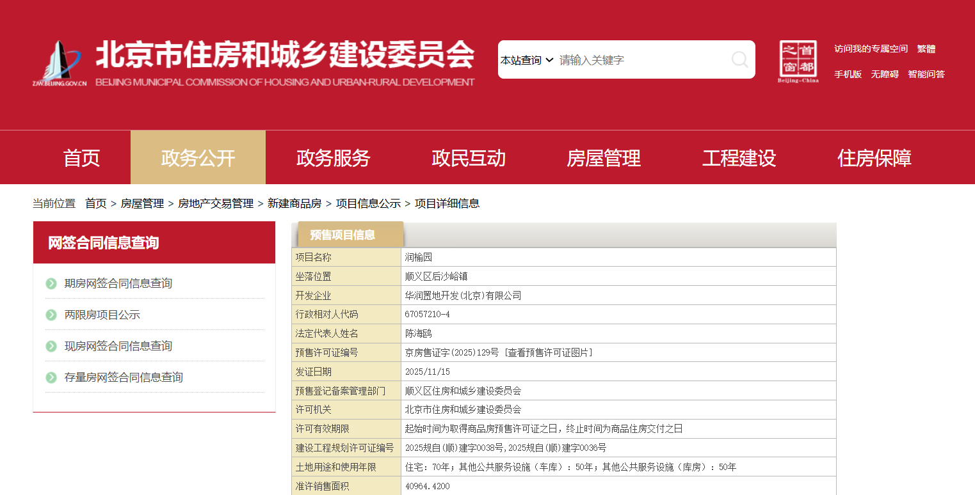This screenshot has height=495, width=975.
Task: Click green arrow icon beside 现房网签合同信息查询
Action: (x=51, y=346)
